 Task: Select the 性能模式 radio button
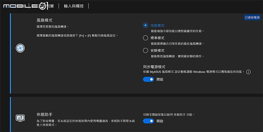click(x=145, y=25)
